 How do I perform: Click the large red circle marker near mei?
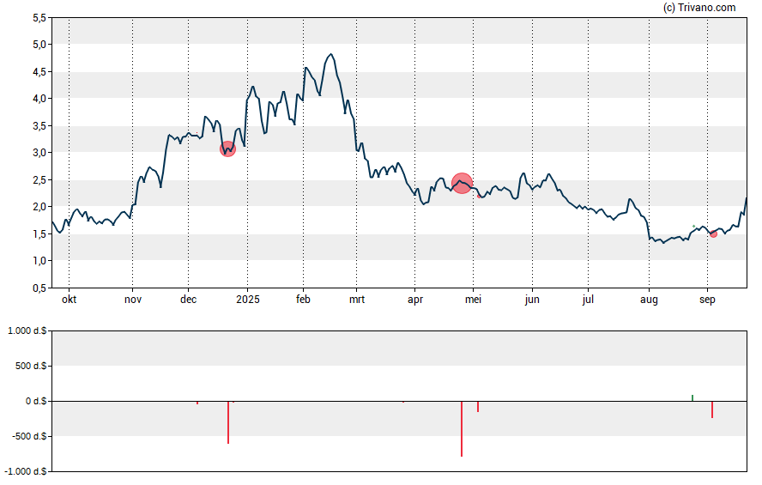point(462,183)
